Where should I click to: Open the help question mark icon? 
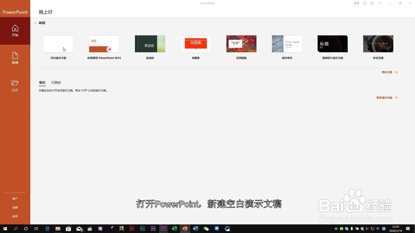tap(380, 3)
